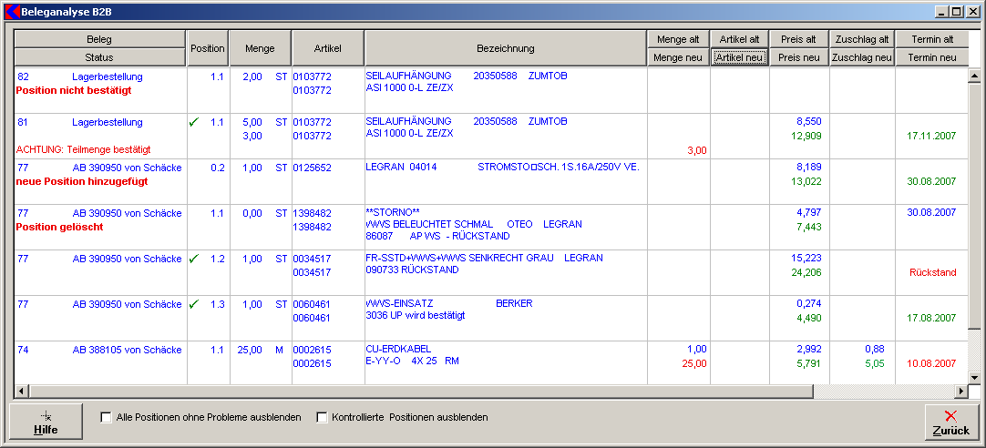The width and height of the screenshot is (986, 448).
Task: Click vertical scrollbar down arrow
Action: tap(974, 378)
